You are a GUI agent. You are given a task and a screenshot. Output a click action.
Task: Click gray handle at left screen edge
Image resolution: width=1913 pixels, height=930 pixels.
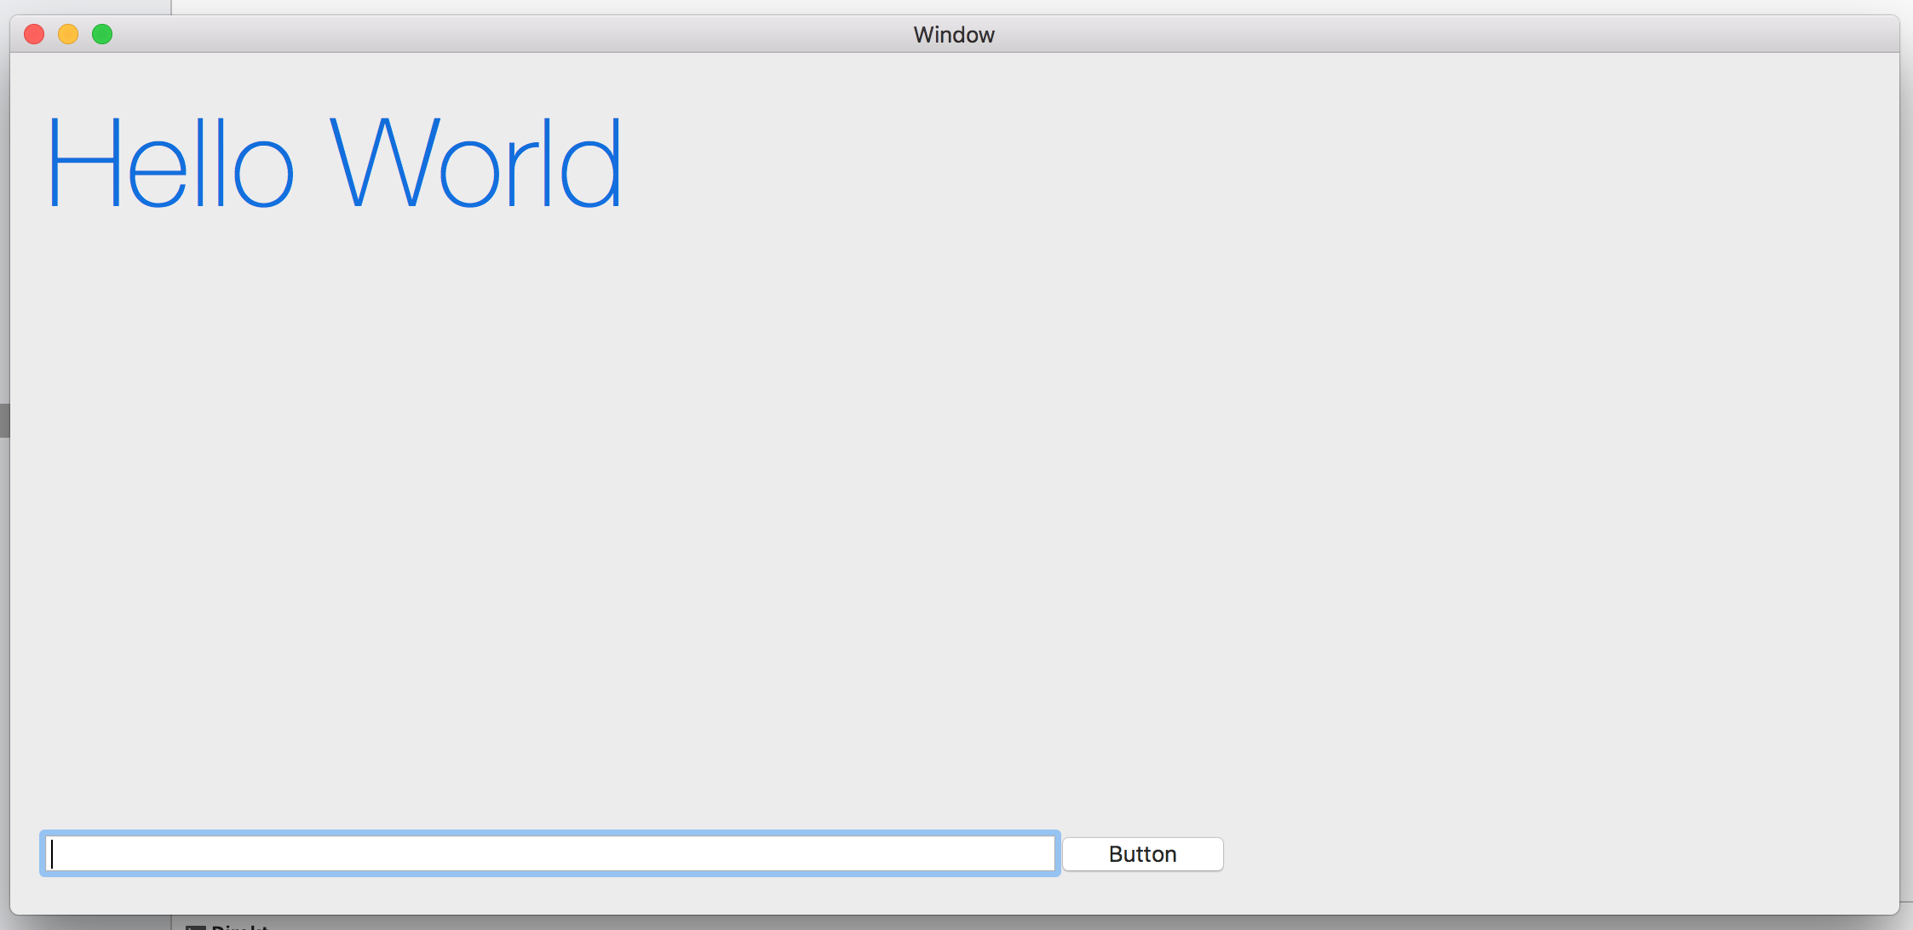click(4, 421)
